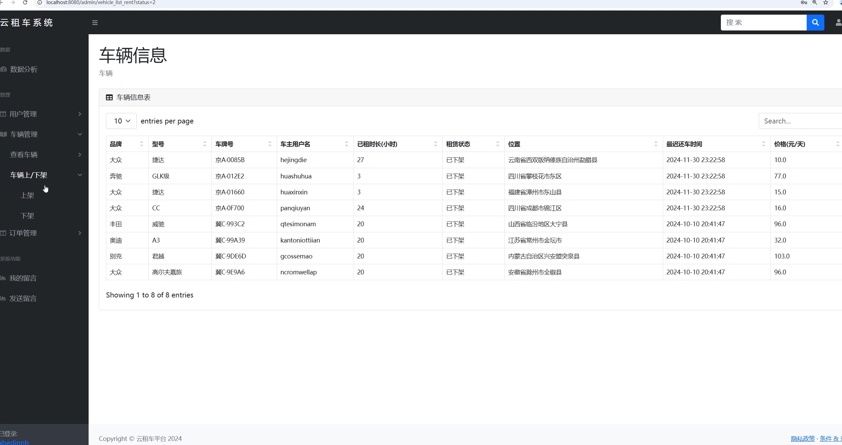The image size is (842, 445).
Task: Sort table by 租赁状态 column
Action: (x=473, y=144)
